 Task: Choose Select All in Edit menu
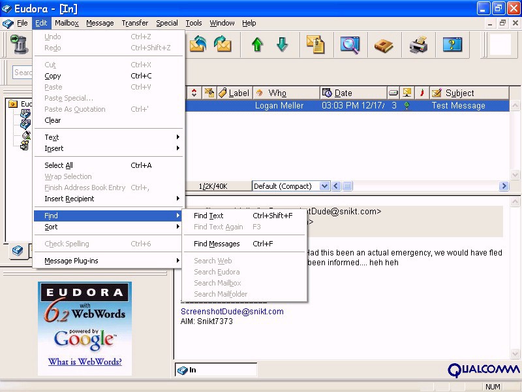108,165
